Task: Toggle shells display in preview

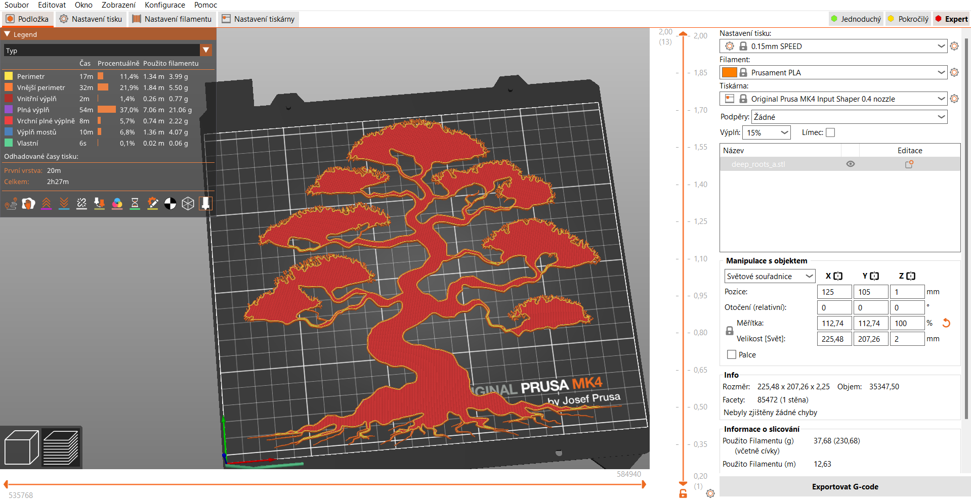Action: coord(188,203)
